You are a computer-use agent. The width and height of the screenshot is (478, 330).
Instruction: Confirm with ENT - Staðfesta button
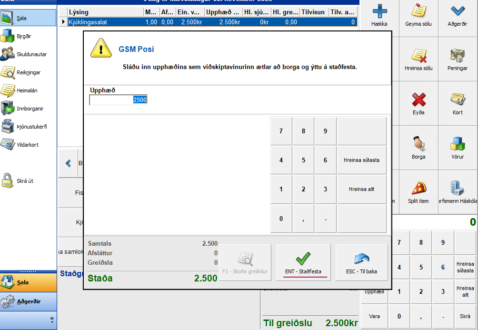(x=303, y=262)
